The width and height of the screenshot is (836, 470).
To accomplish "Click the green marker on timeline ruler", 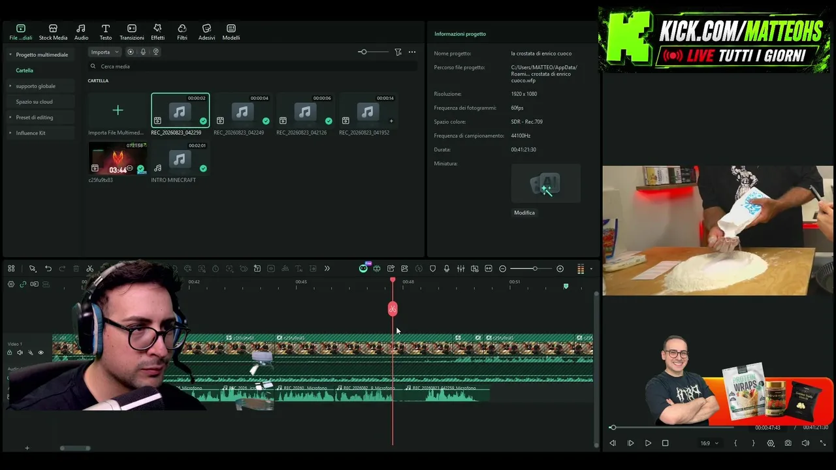I will coord(566,287).
